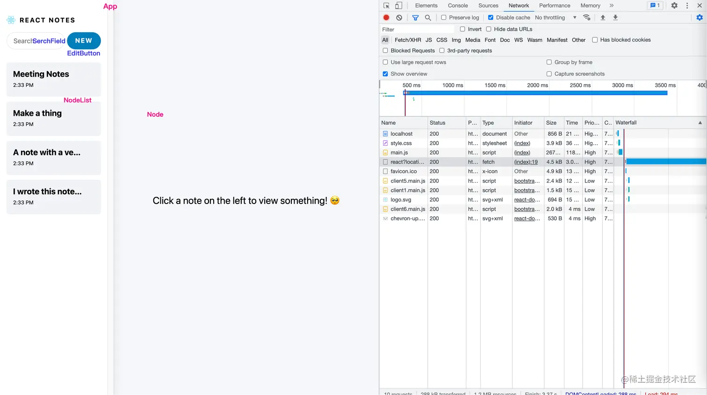The height and width of the screenshot is (395, 707).
Task: Enable Group by frame
Action: tap(549, 62)
